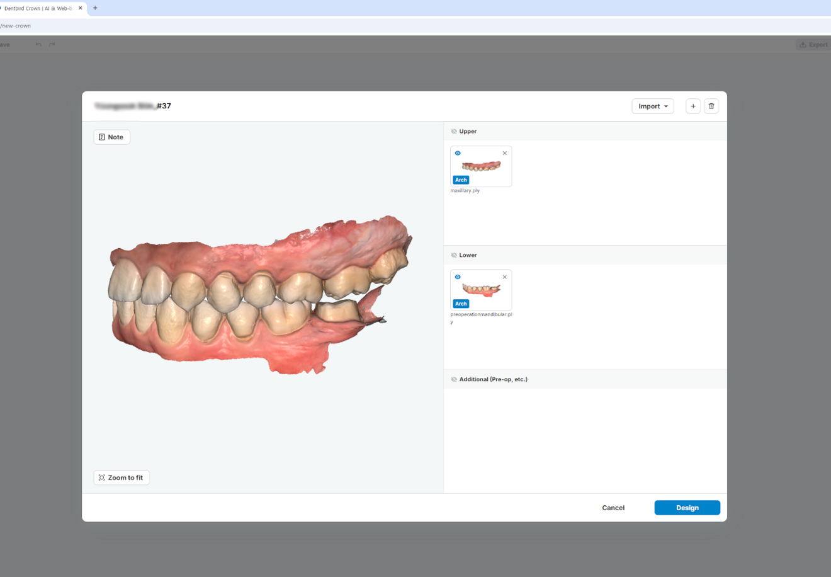
Task: Show the Upper section with its eye icon
Action: (x=454, y=131)
